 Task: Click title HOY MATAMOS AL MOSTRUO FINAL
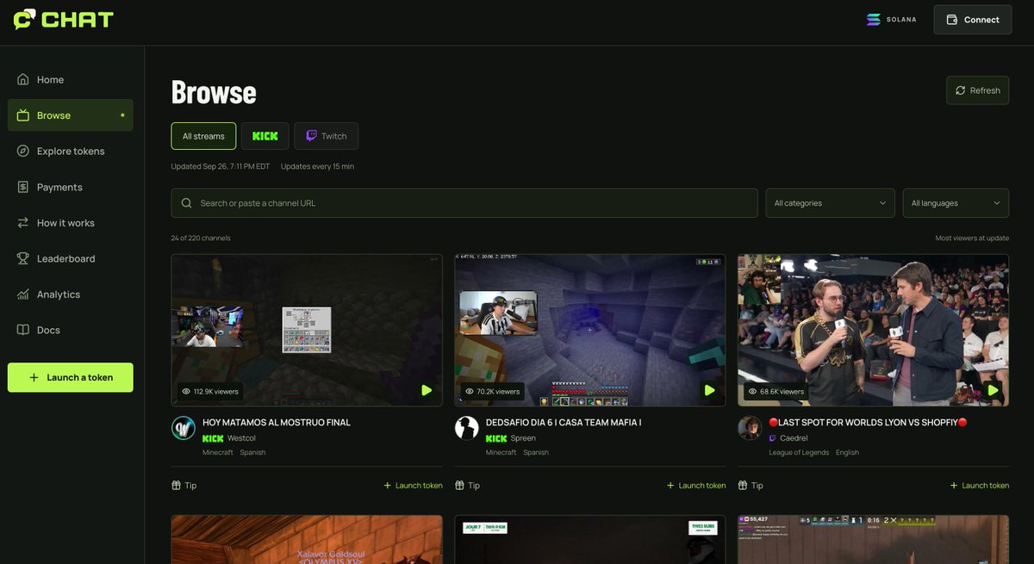point(277,423)
